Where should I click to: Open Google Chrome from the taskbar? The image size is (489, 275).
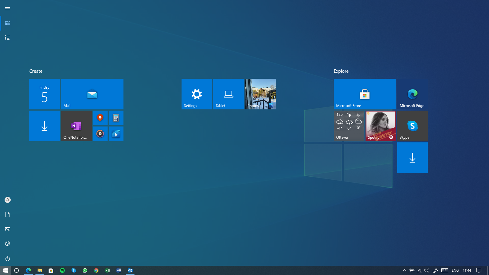pyautogui.click(x=96, y=270)
